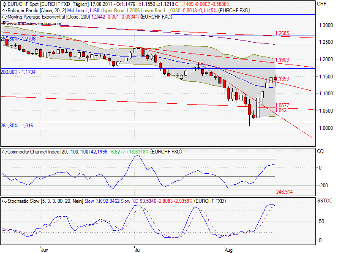Viewport: 338px width, 253px height.
Task: Click the CHF axis label
Action: pos(322,4)
